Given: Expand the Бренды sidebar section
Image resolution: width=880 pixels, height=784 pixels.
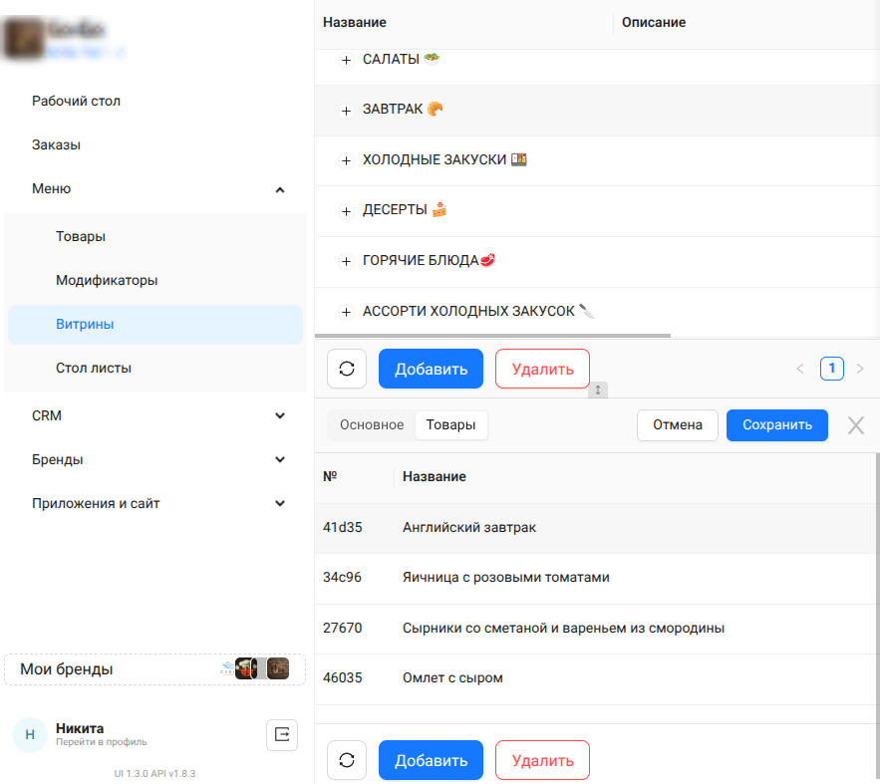Looking at the screenshot, I should 280,460.
